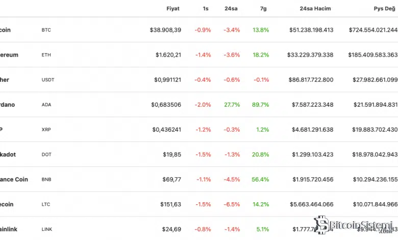
Task: Open the DOT coin entry
Action: 46,155
